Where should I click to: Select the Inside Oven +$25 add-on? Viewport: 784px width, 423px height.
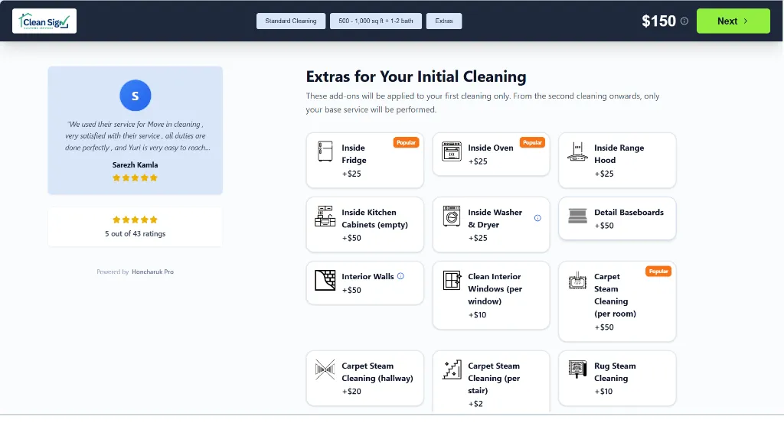[491, 155]
